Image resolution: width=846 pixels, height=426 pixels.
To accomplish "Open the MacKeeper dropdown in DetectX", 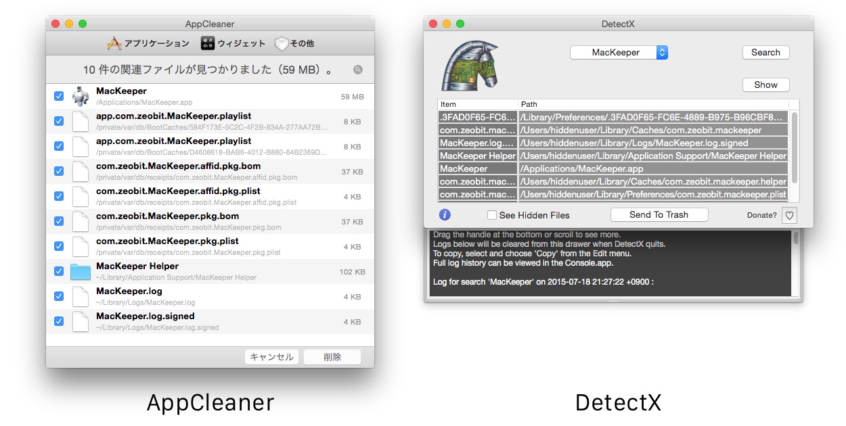I will pyautogui.click(x=619, y=52).
